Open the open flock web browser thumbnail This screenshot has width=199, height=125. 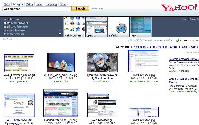click(102, 62)
